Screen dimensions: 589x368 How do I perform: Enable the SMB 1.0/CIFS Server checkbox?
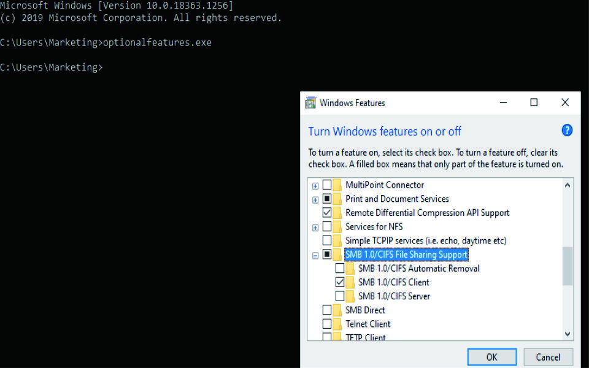[x=339, y=296]
